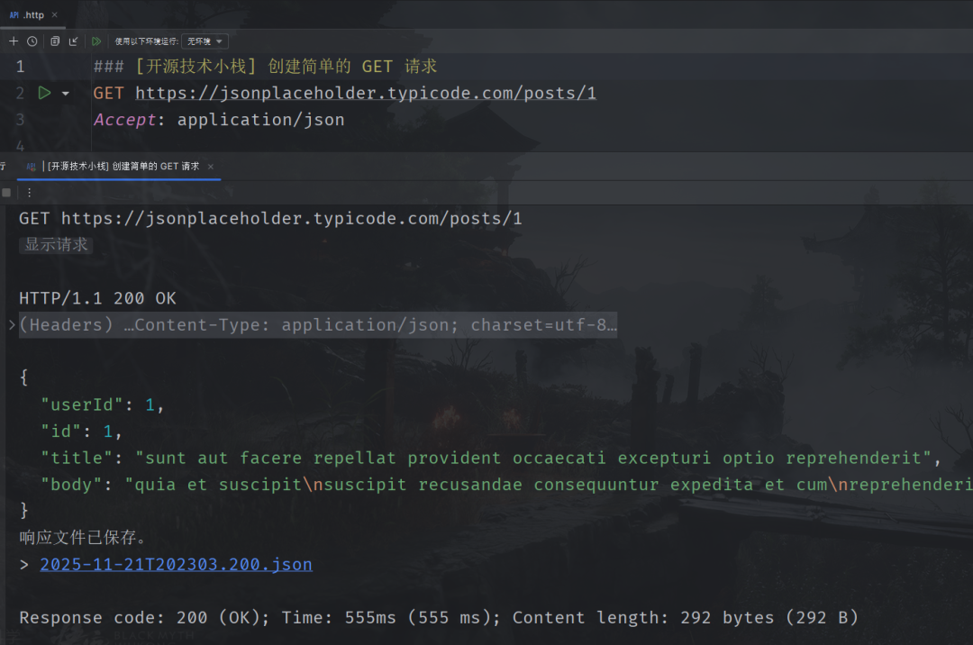973x645 pixels.
Task: Click the GET request URL in response output
Action: point(292,218)
